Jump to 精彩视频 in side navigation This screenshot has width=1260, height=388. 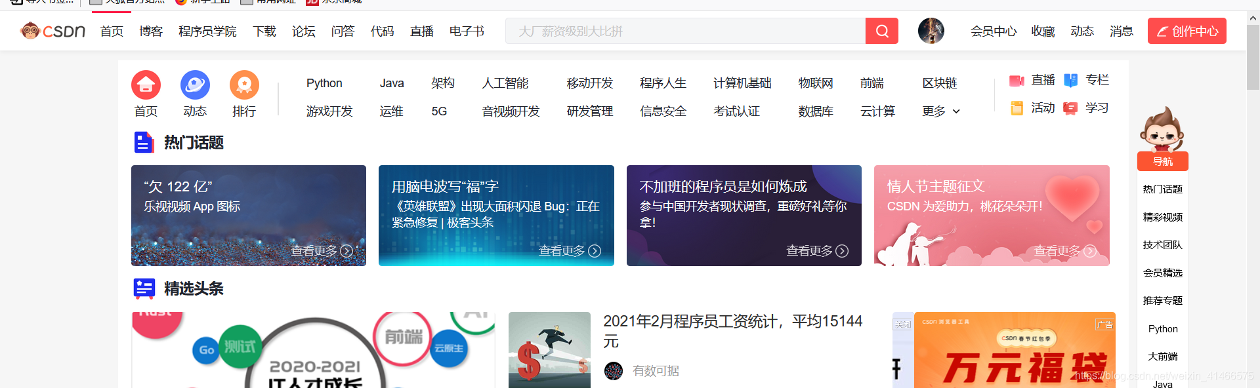pos(1162,218)
